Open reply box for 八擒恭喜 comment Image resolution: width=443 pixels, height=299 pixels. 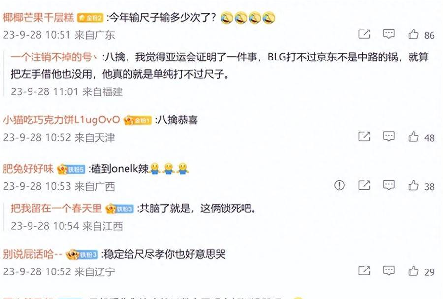pos(389,137)
